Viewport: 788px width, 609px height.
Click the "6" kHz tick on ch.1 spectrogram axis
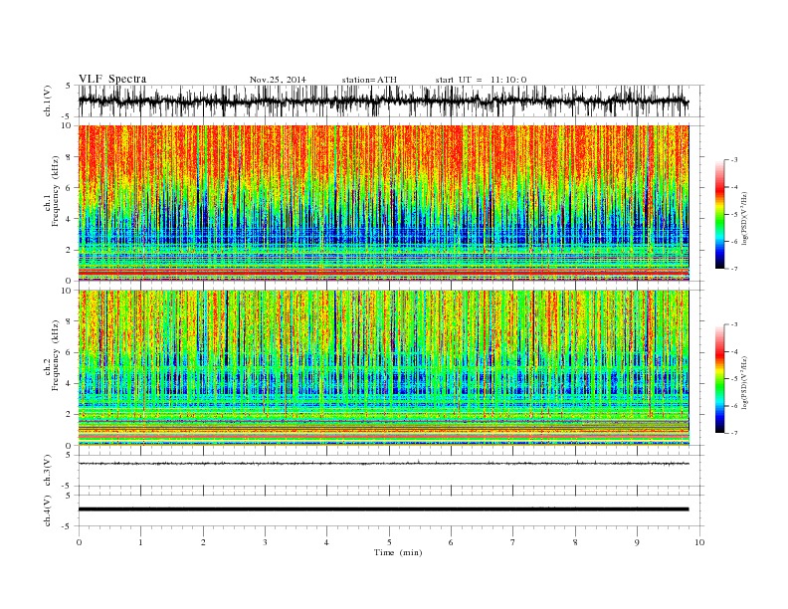(x=69, y=188)
